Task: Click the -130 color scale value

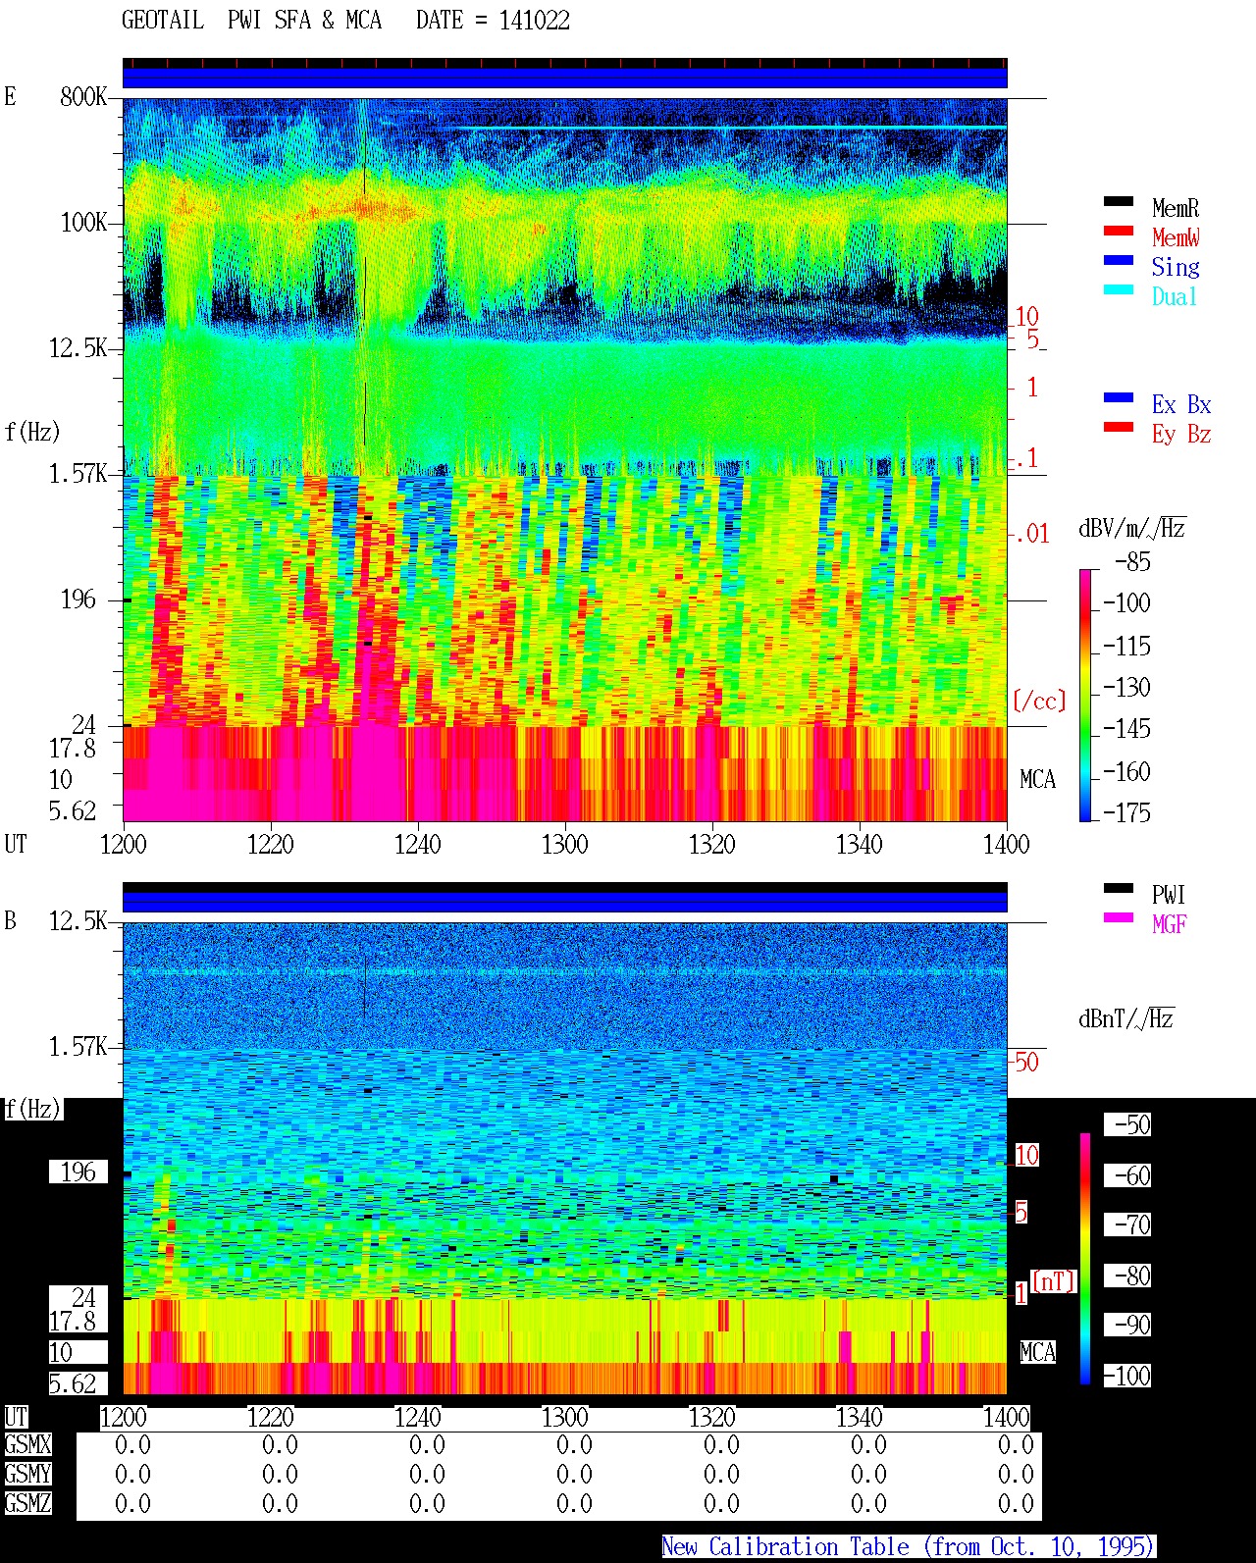Action: [1127, 688]
